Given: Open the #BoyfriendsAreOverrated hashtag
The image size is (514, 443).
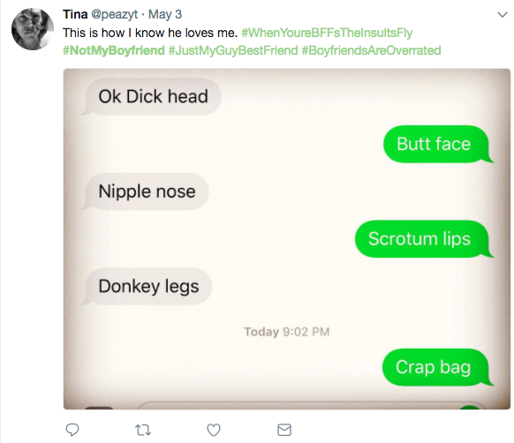Looking at the screenshot, I should pyautogui.click(x=371, y=50).
